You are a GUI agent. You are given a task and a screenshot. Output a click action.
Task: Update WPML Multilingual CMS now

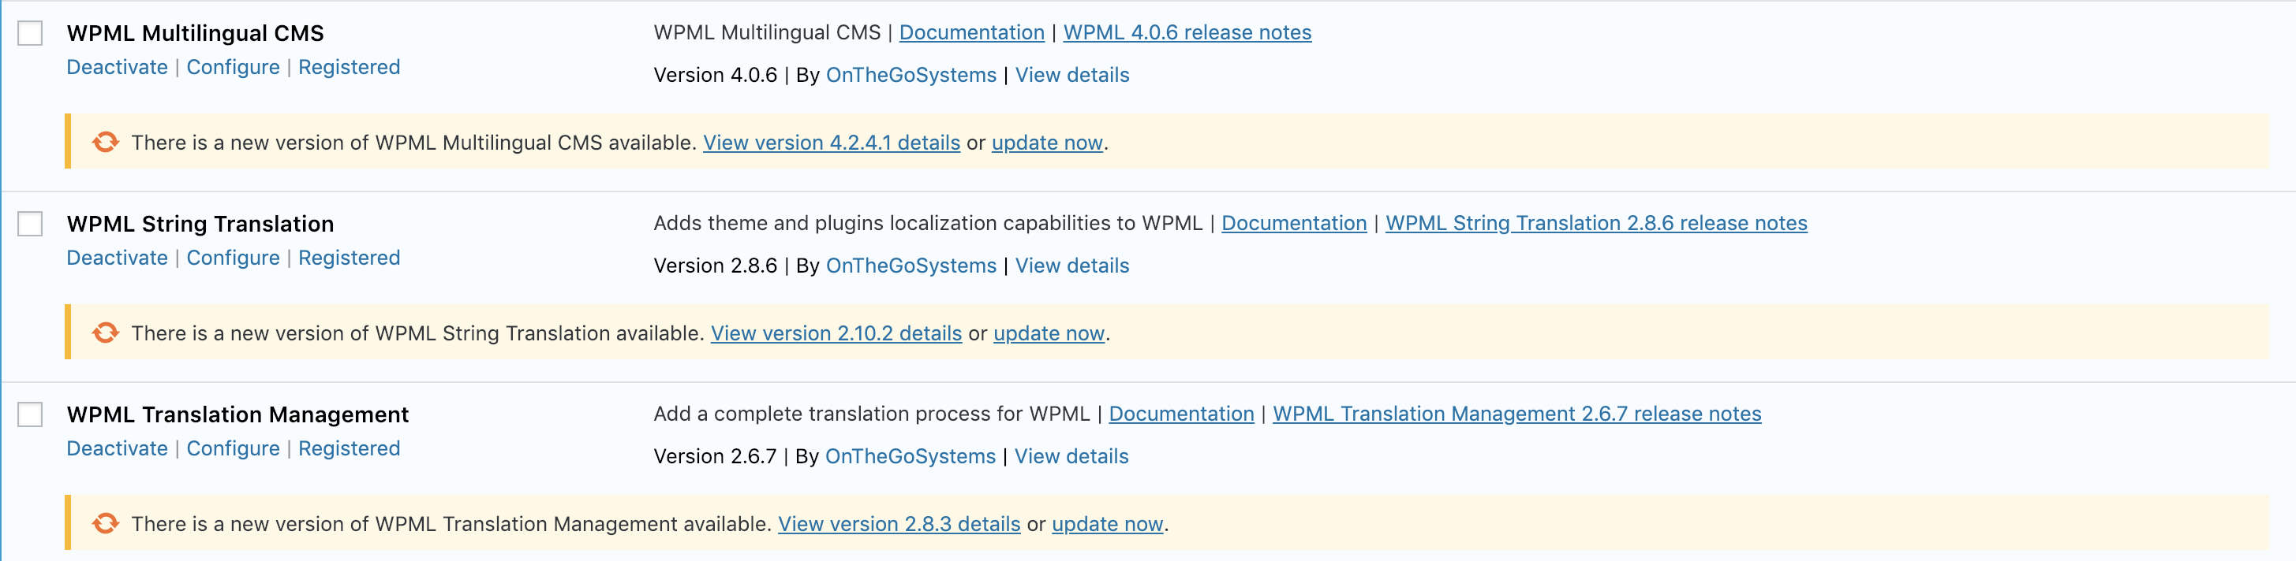(1047, 143)
